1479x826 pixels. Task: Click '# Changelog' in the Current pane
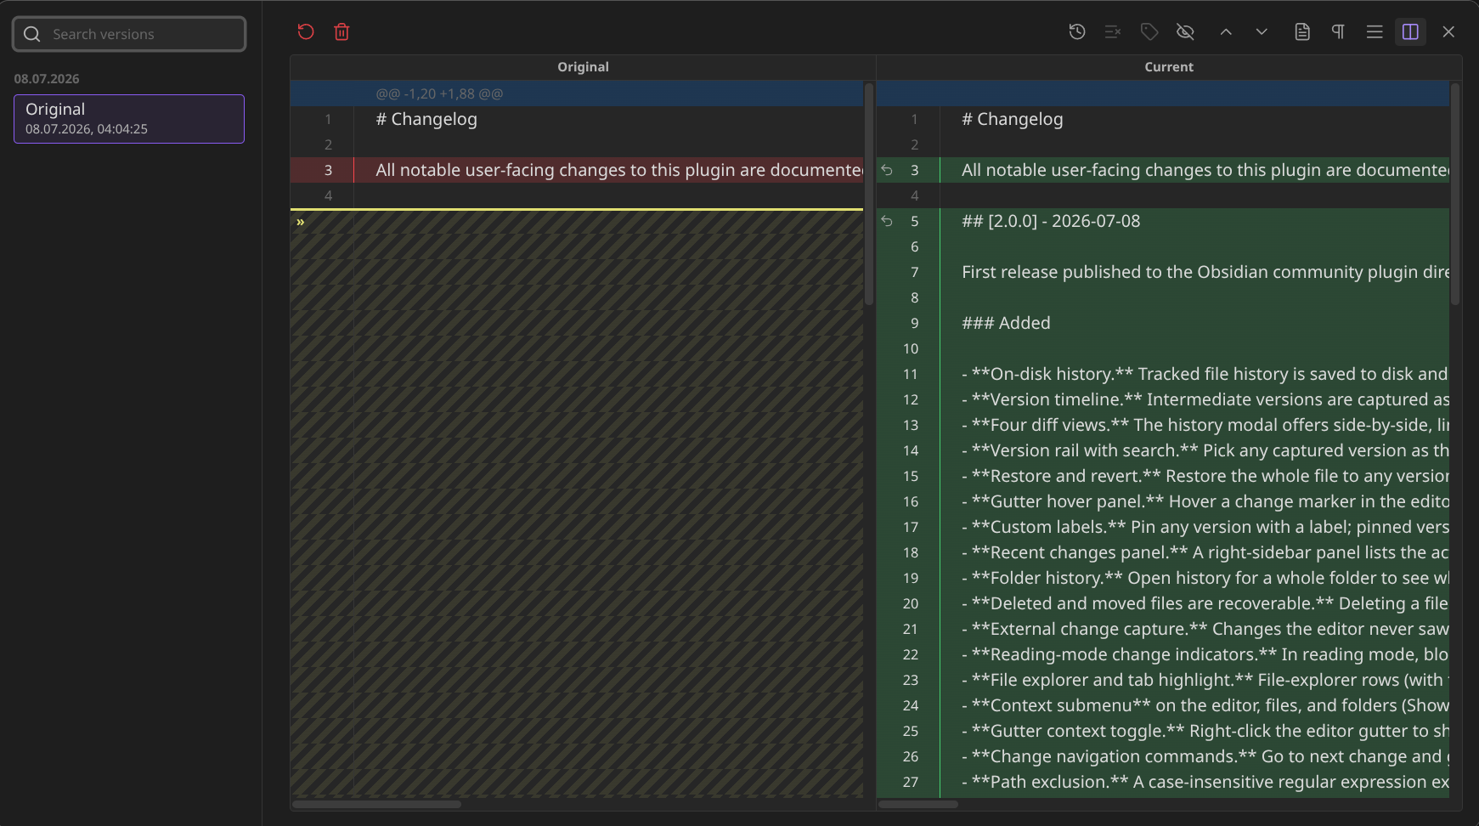tap(1013, 119)
